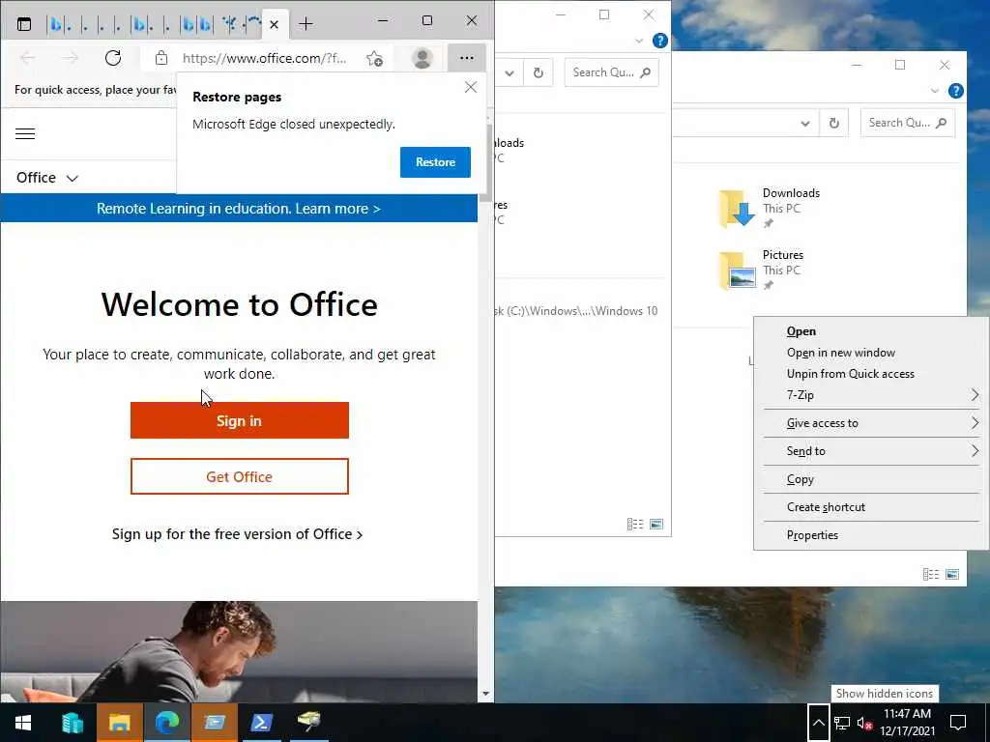Expand Give access to submenu
The height and width of the screenshot is (742, 990).
872,423
